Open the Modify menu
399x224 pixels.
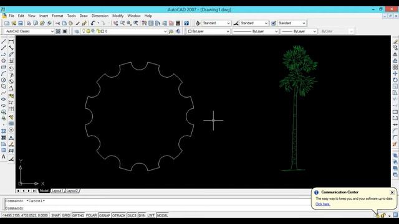118,16
